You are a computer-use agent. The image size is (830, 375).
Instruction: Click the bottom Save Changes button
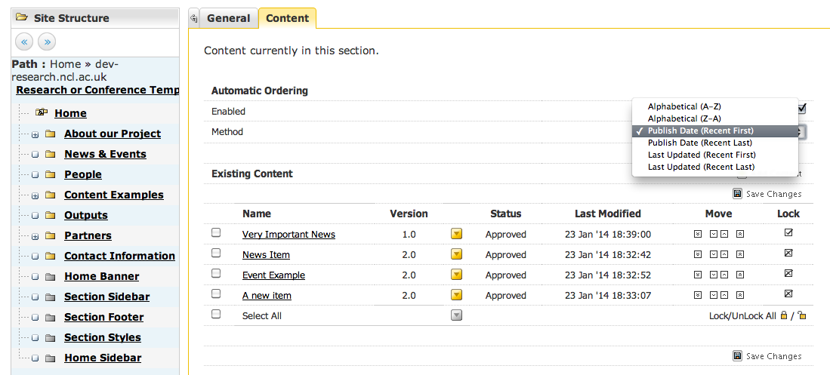tap(767, 356)
